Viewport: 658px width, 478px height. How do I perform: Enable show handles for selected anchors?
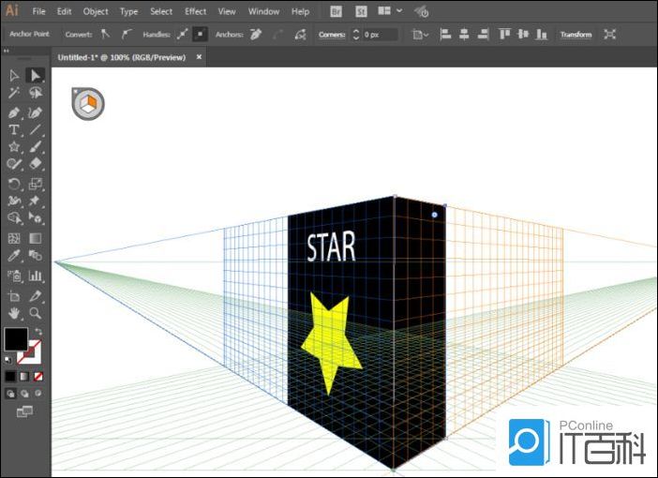point(182,35)
